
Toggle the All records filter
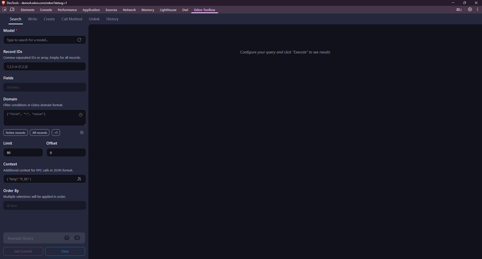39,133
